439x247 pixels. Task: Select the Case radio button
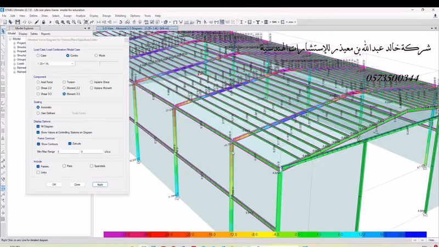38,55
